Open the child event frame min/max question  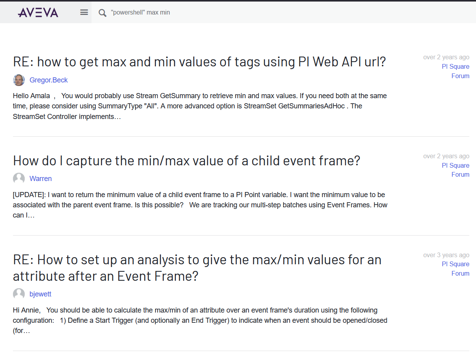click(187, 161)
